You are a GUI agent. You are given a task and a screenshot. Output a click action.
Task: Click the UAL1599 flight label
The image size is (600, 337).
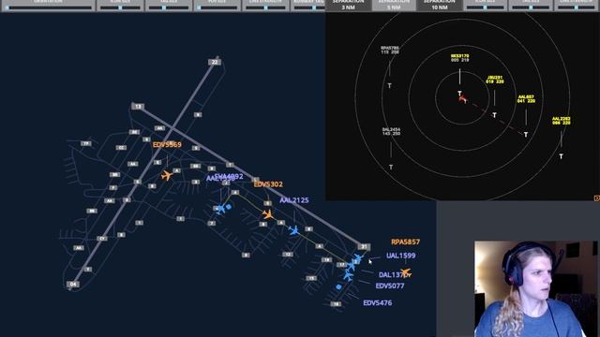pos(400,256)
